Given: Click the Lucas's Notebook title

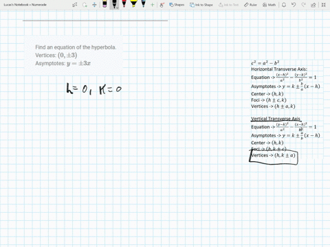Looking at the screenshot, I should pos(25,5).
